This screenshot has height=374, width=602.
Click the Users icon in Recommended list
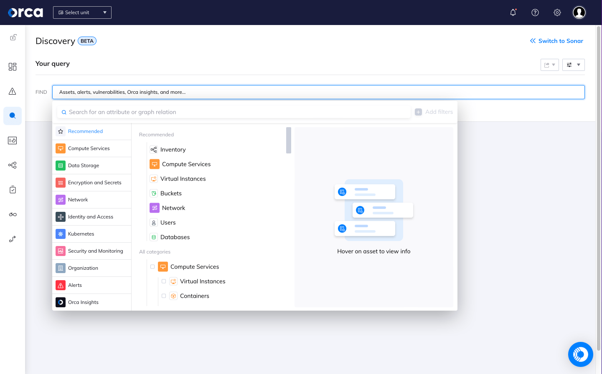click(154, 223)
